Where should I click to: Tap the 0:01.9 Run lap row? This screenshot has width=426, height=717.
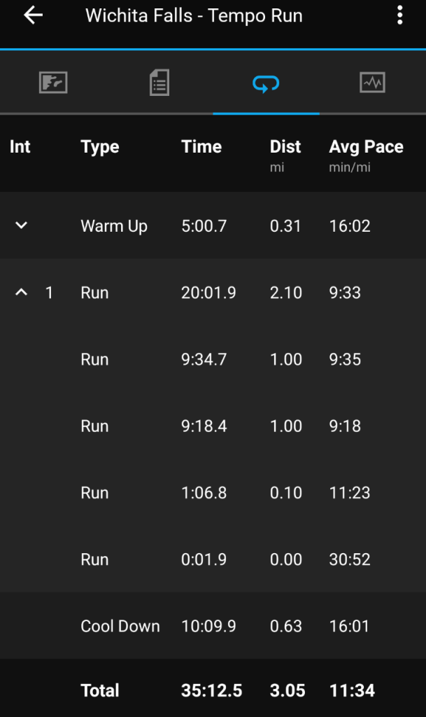pyautogui.click(x=204, y=559)
